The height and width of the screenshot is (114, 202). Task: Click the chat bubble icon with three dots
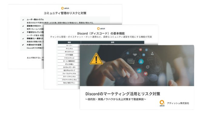131,61
